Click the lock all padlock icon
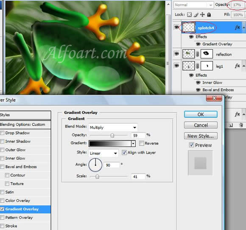Image resolution: width=246 pixels, height=230 pixels. coord(209,14)
